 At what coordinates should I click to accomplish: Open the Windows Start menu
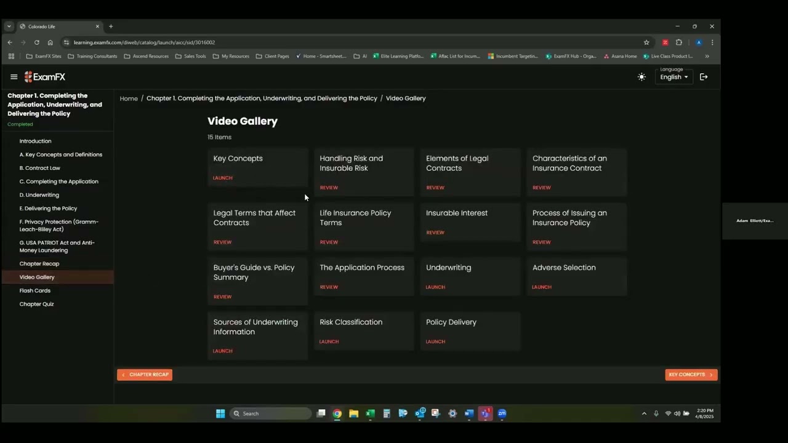click(220, 413)
